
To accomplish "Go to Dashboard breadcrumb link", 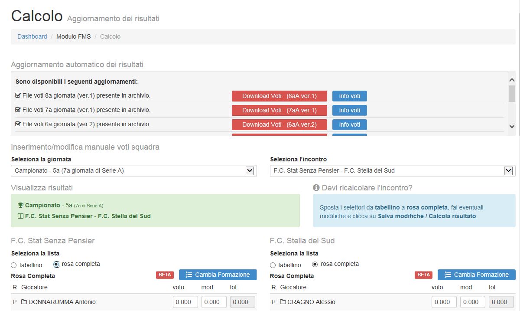I will [32, 36].
